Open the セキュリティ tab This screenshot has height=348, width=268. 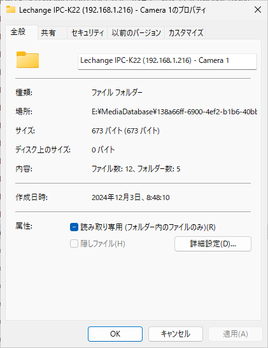[87, 33]
